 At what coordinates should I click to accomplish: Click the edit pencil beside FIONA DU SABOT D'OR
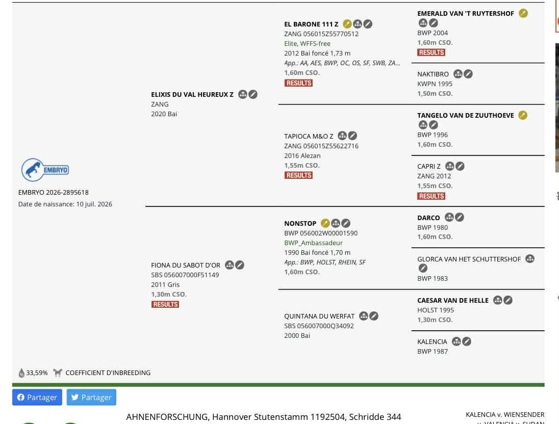240,265
